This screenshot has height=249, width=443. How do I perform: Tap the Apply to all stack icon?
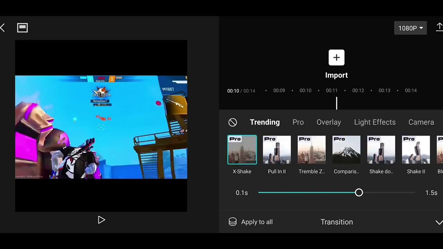[233, 222]
